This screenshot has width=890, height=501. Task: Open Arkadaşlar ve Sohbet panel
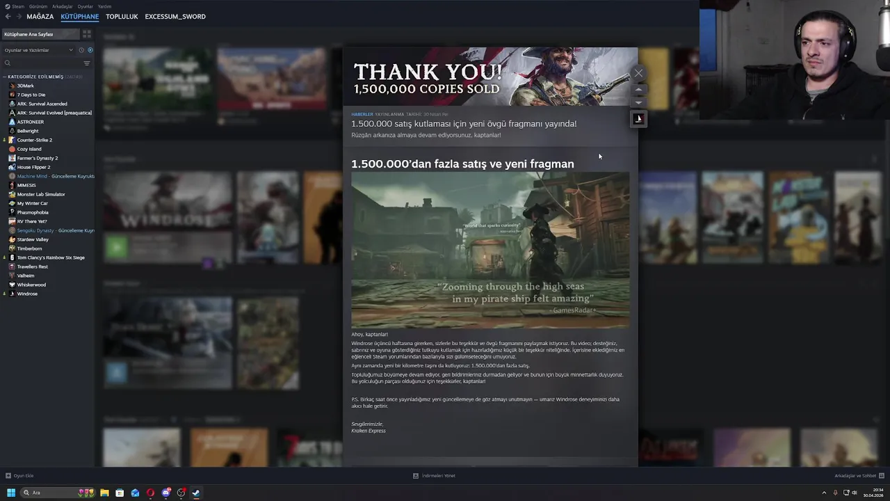click(x=859, y=476)
